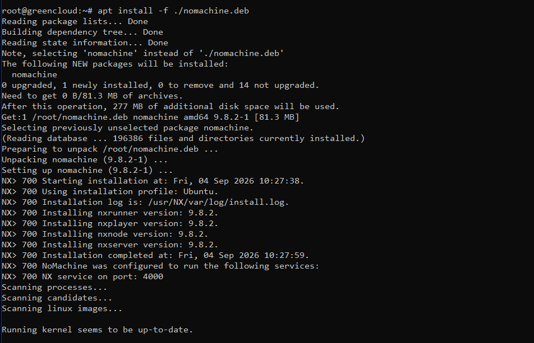The height and width of the screenshot is (343, 534).
Task: Click the '277 MB of additional disk space' line
Action: tap(171, 107)
